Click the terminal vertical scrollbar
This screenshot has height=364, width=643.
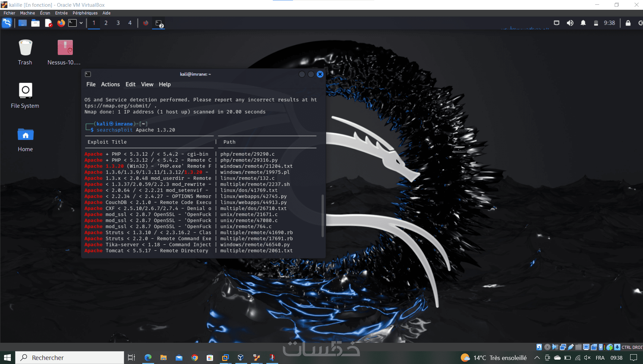[323, 216]
